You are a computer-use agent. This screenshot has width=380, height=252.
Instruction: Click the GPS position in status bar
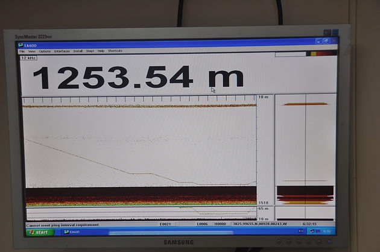260,224
